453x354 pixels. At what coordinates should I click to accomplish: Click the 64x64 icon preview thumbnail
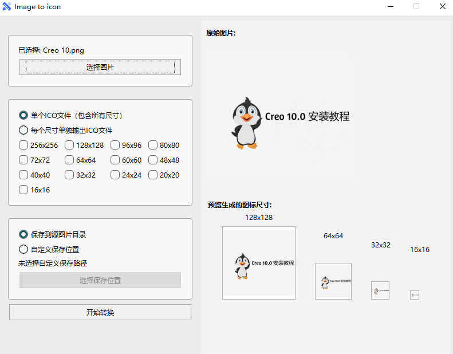[x=333, y=281]
